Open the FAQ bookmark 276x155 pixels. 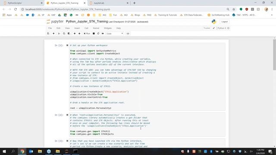point(147,15)
